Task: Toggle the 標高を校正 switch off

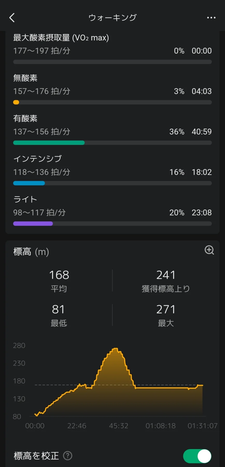Action: point(197,456)
